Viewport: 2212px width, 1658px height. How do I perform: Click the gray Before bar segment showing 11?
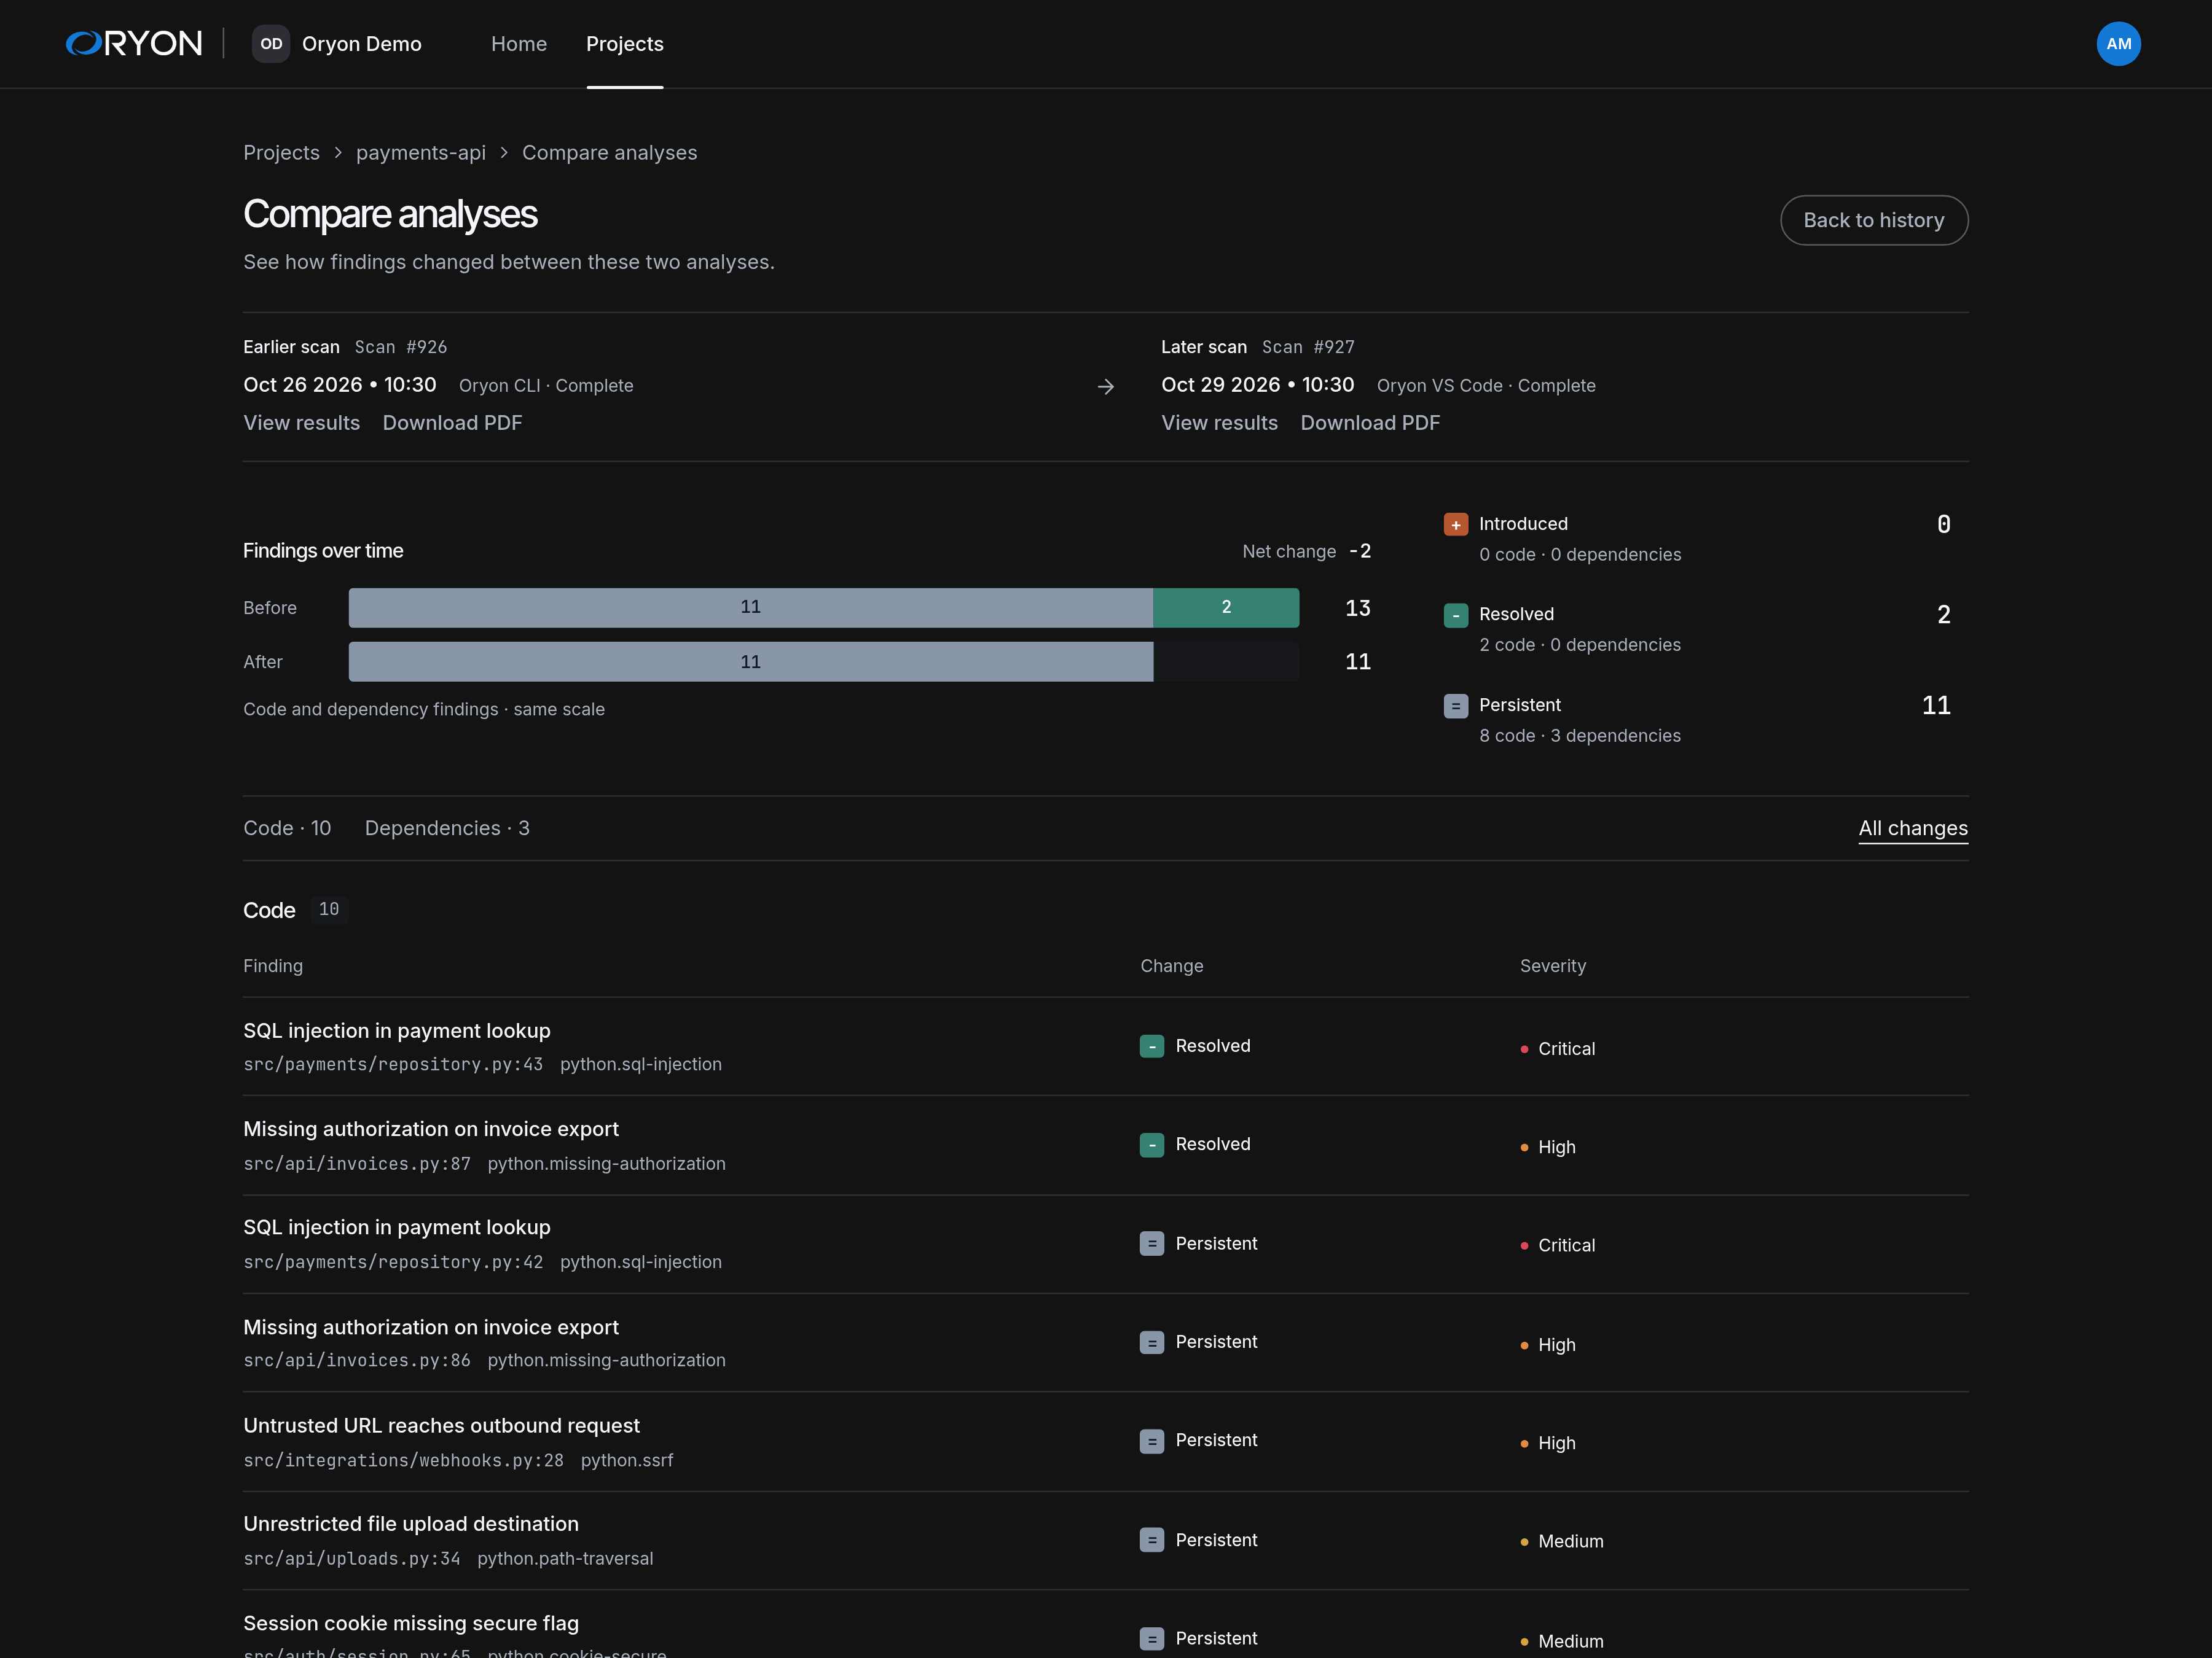pos(751,608)
